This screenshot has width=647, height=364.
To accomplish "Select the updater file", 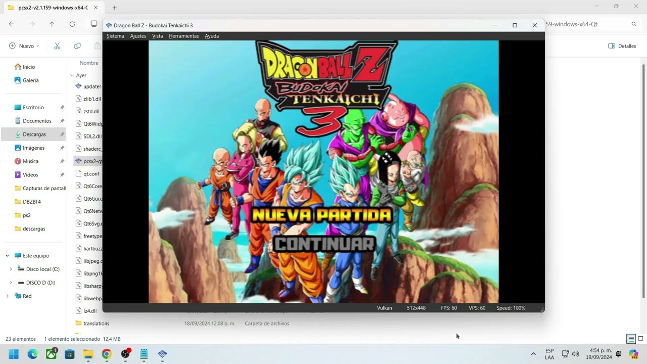I will point(88,86).
